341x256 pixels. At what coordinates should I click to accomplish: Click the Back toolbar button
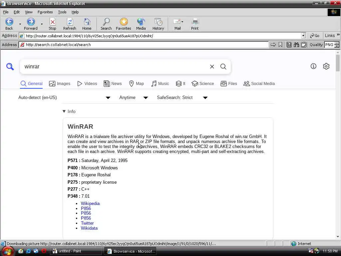pos(9,24)
